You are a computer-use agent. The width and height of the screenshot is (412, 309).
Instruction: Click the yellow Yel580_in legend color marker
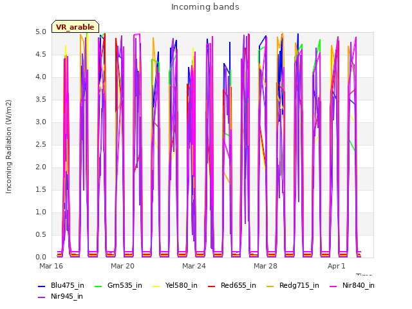coord(156,286)
